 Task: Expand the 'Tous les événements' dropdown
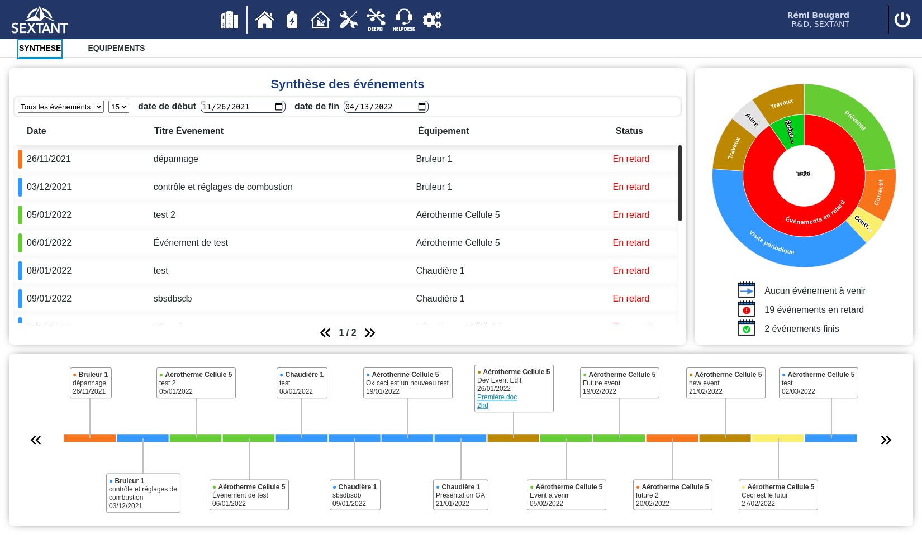coord(61,107)
